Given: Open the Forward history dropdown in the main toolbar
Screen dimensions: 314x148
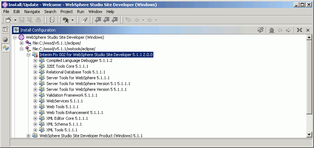Looking at the screenshot, I should coord(156,20).
